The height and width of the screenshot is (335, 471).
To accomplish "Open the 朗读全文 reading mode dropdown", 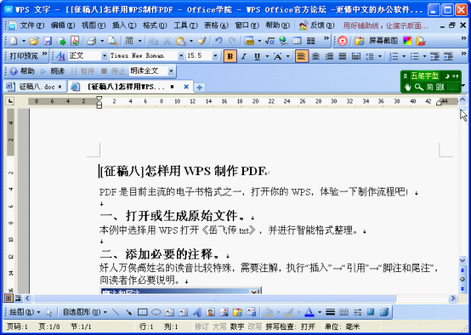I will coord(171,71).
